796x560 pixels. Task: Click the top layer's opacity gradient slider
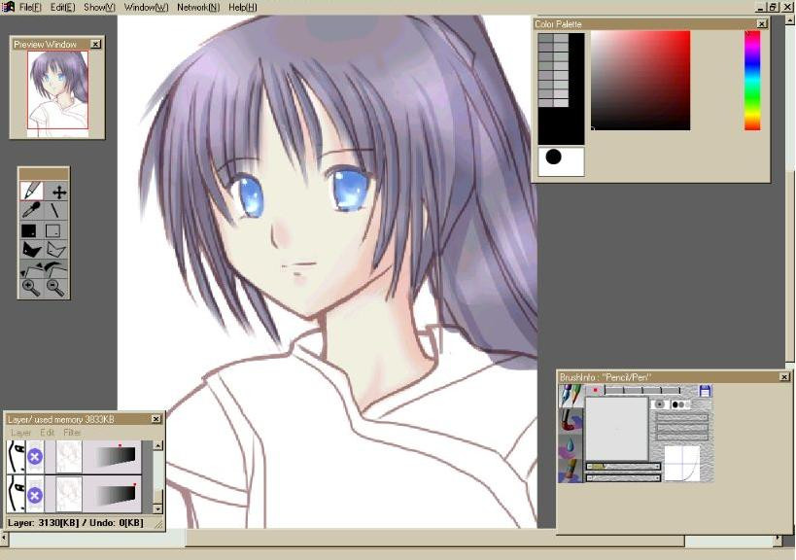click(117, 456)
